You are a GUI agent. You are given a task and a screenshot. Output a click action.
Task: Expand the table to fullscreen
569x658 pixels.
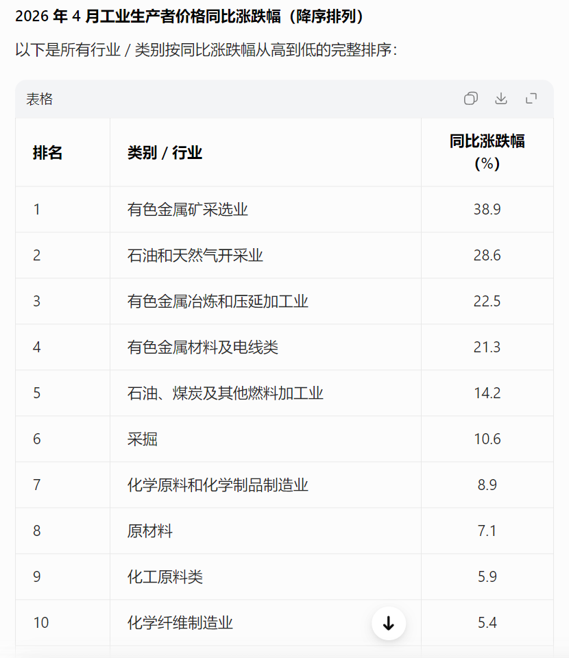click(531, 99)
